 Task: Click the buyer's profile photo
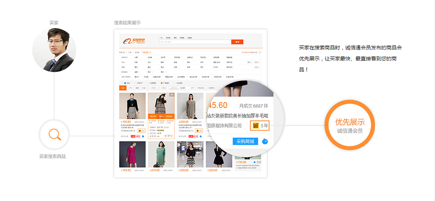pyautogui.click(x=54, y=50)
